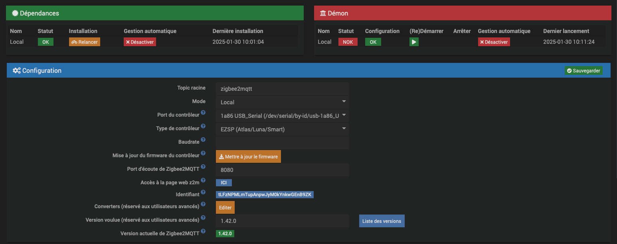Focus the Zigbee2MQTT listening port field
617x244 pixels.
tap(282, 170)
